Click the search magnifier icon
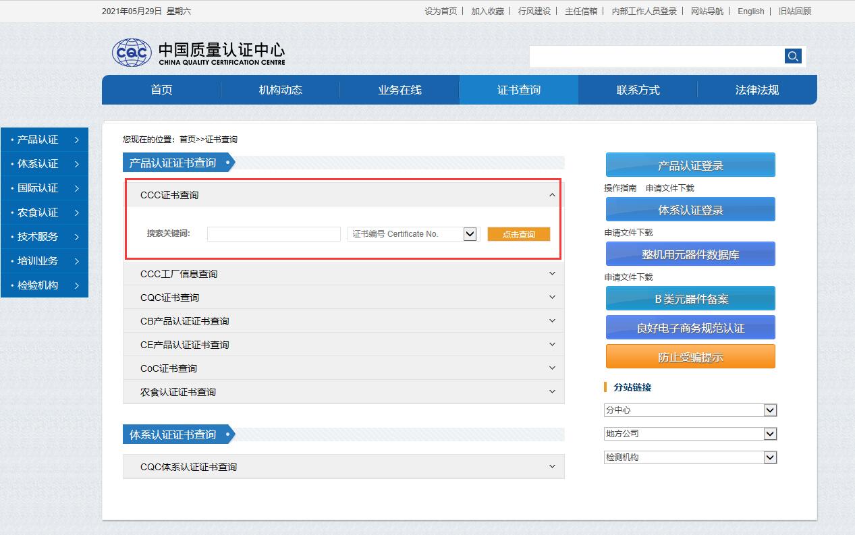 tap(792, 57)
